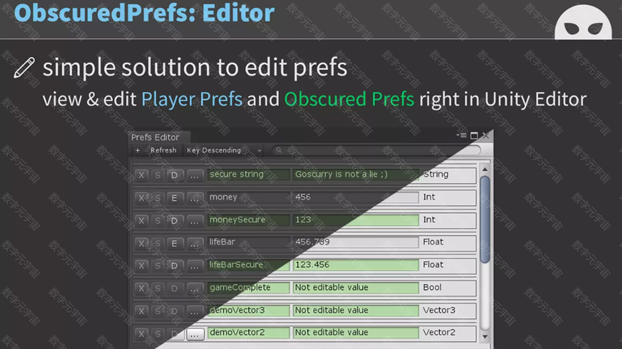Click the gameComplete key field
This screenshot has width=622, height=349.
coord(248,287)
